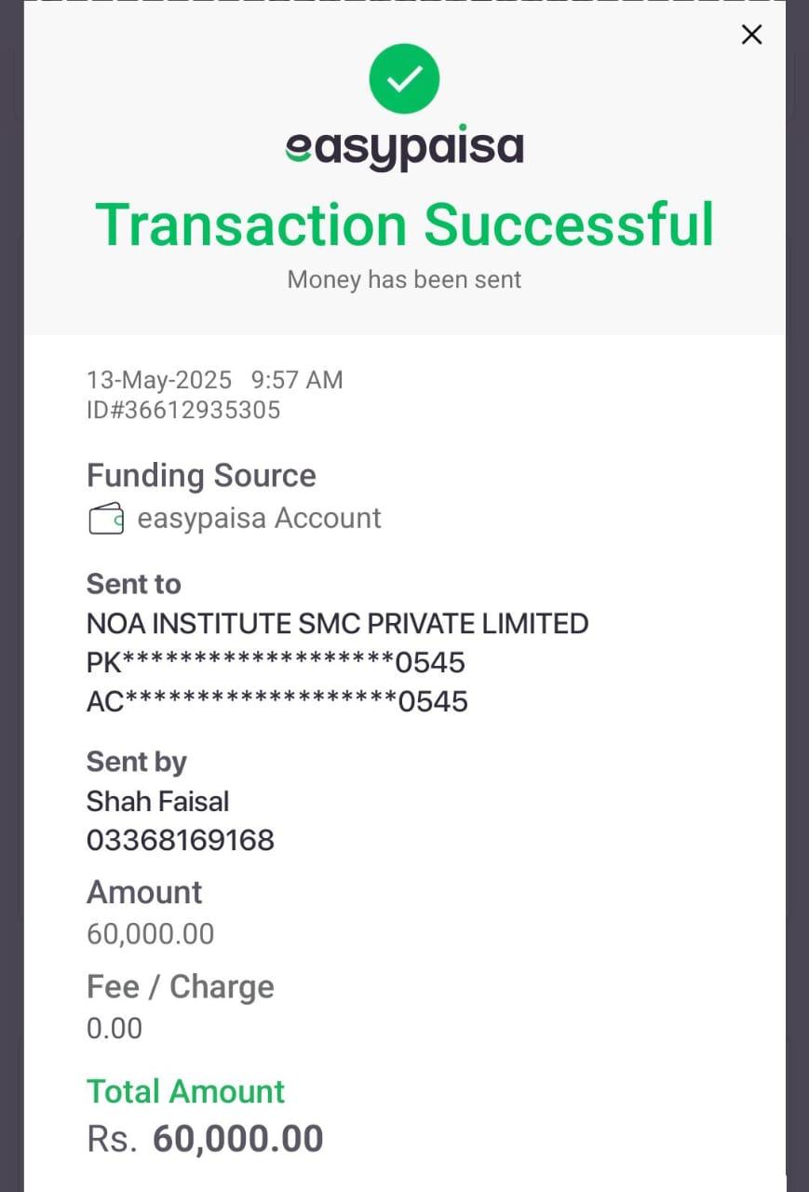Click the Fee / Charge value 0.00
The height and width of the screenshot is (1192, 809).
(x=115, y=1028)
